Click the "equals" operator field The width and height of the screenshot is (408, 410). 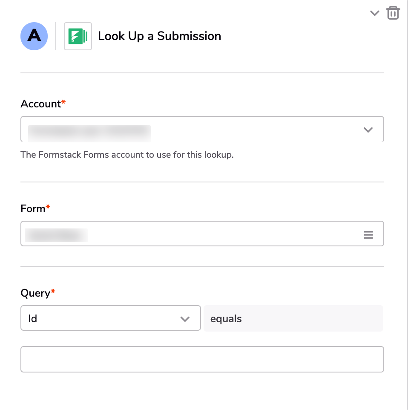click(x=293, y=318)
